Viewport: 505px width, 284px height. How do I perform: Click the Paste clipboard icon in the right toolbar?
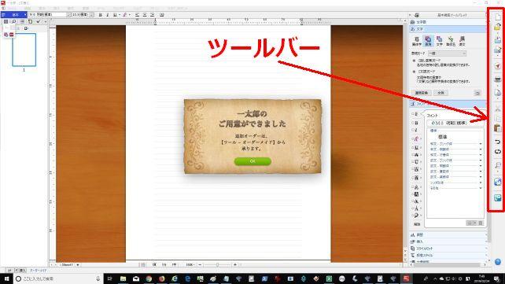point(498,128)
